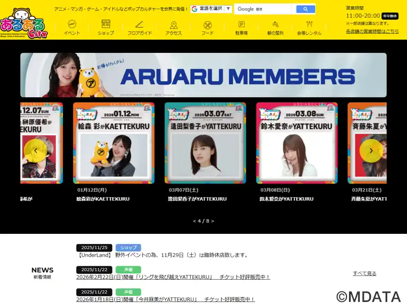Open the 朝の整列 morning lineup icon
Screen dimensions: 407x305
click(275, 27)
